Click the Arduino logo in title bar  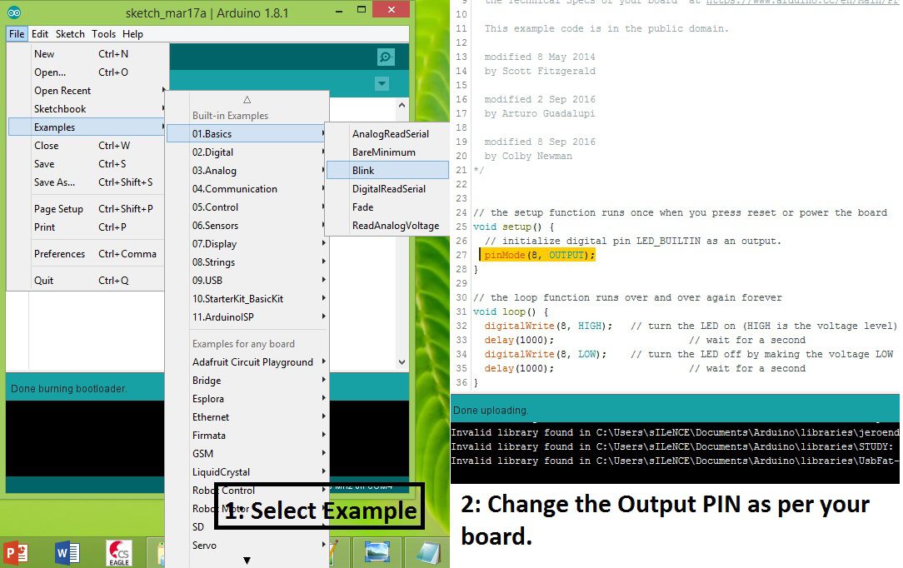coord(14,12)
